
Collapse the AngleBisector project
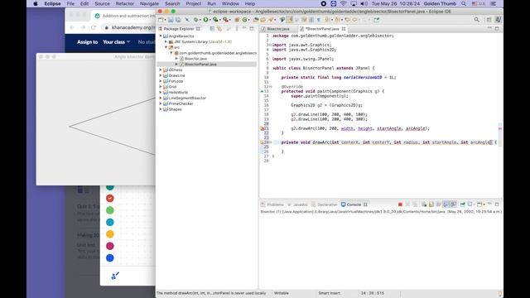pyautogui.click(x=161, y=36)
